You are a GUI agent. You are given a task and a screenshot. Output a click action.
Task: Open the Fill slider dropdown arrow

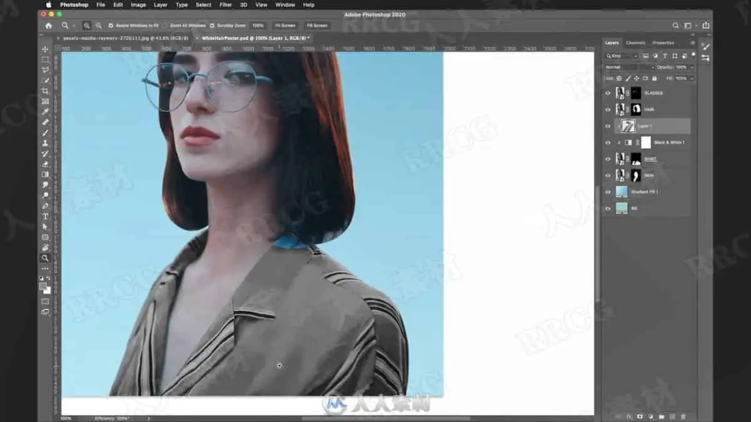pyautogui.click(x=691, y=78)
